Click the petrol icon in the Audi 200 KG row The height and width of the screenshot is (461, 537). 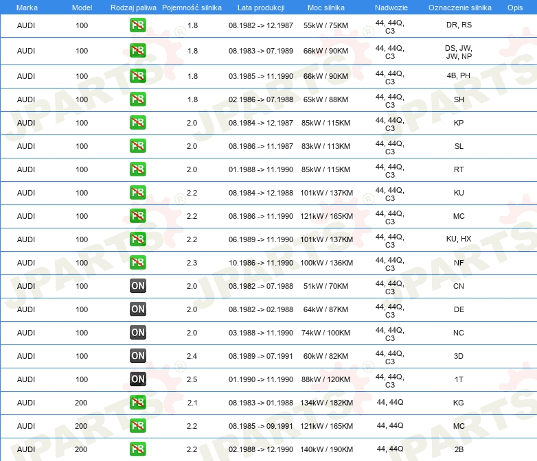[x=137, y=403]
